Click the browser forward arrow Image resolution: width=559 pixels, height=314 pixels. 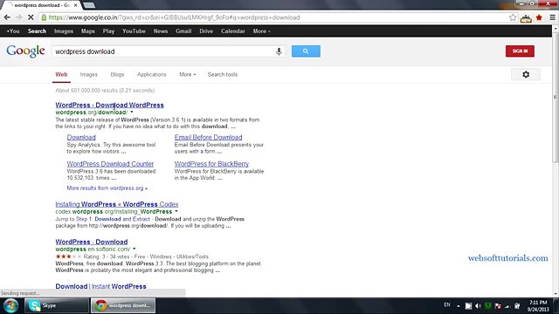click(19, 17)
